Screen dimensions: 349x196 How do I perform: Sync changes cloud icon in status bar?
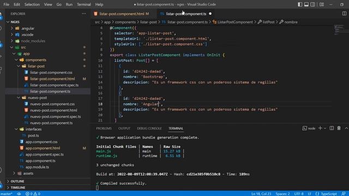[x=19, y=194]
